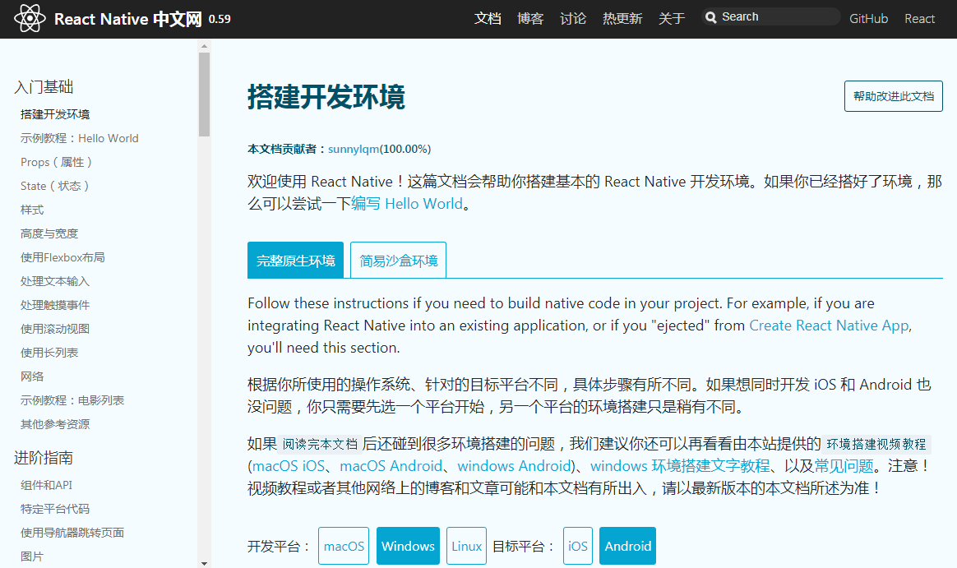Screen dimensions: 957x568
Task: Open sidebar item 特定平台代码
Action: click(x=55, y=509)
